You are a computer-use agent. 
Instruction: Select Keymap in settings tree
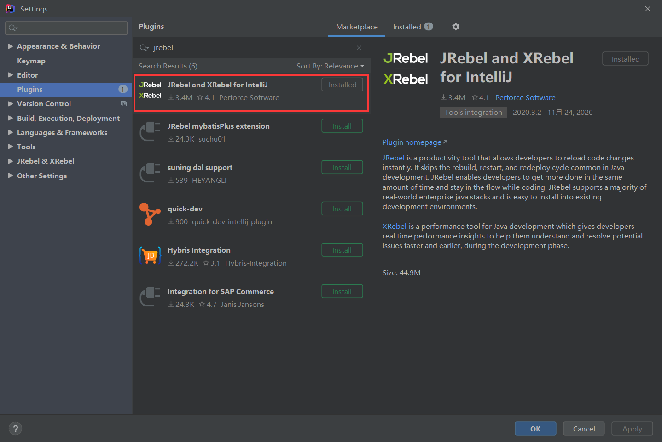click(x=31, y=61)
